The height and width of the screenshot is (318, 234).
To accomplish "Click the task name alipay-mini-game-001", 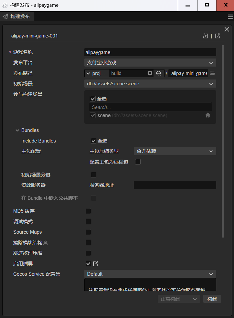I will click(x=35, y=36).
